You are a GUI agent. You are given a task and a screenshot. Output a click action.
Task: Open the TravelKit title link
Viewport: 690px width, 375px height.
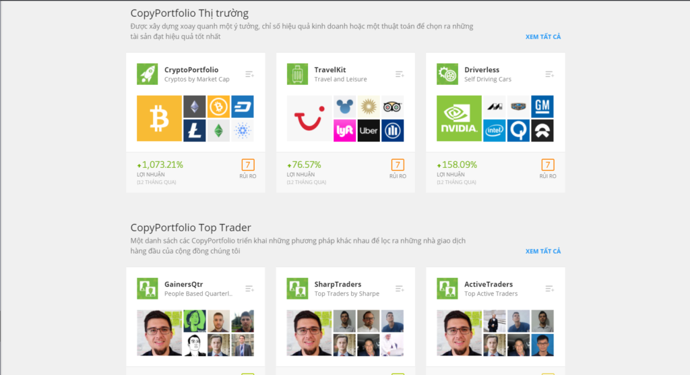coord(330,69)
